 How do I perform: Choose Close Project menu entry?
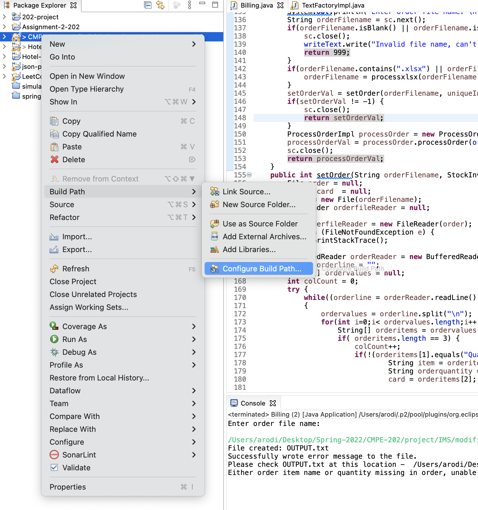point(123,282)
